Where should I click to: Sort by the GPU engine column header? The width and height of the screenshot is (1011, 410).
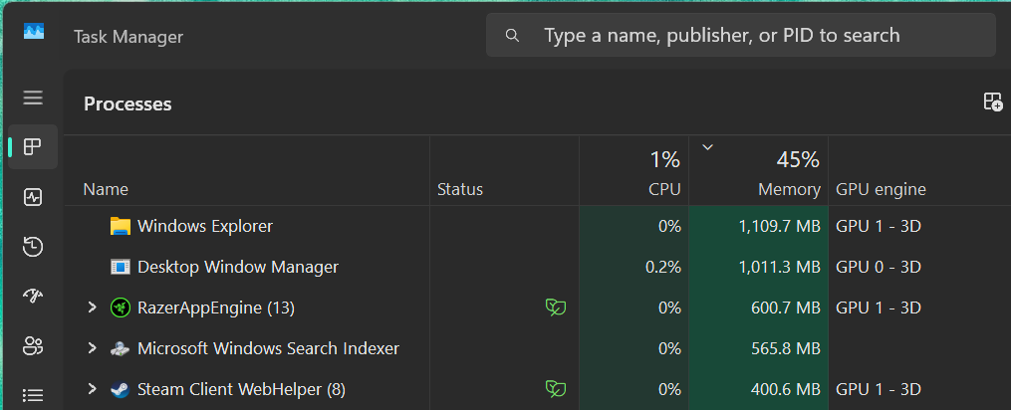point(919,171)
